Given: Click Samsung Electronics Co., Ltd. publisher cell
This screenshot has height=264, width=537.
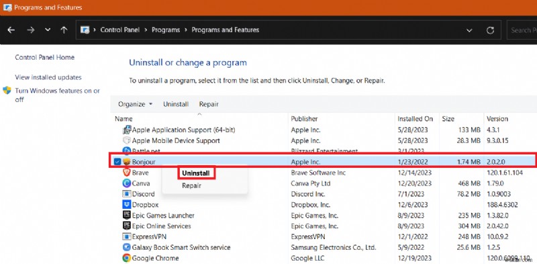Looking at the screenshot, I should [334, 247].
